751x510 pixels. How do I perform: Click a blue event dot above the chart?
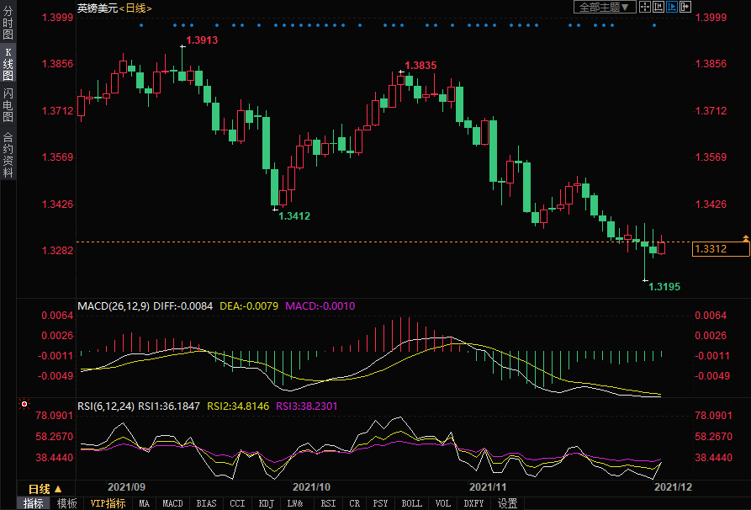[140, 25]
